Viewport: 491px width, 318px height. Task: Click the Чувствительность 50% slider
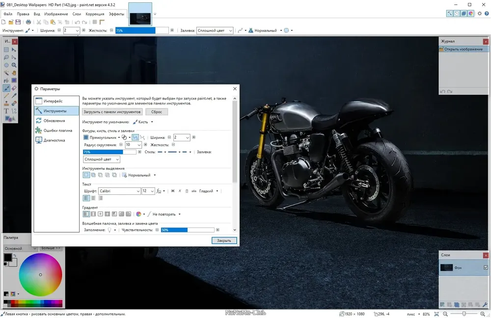pos(187,230)
